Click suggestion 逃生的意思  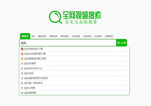(x=30, y=63)
